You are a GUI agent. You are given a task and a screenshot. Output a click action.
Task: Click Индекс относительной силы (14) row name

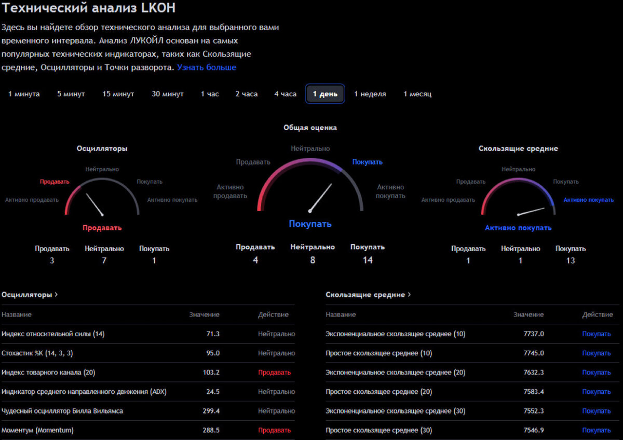(x=53, y=334)
